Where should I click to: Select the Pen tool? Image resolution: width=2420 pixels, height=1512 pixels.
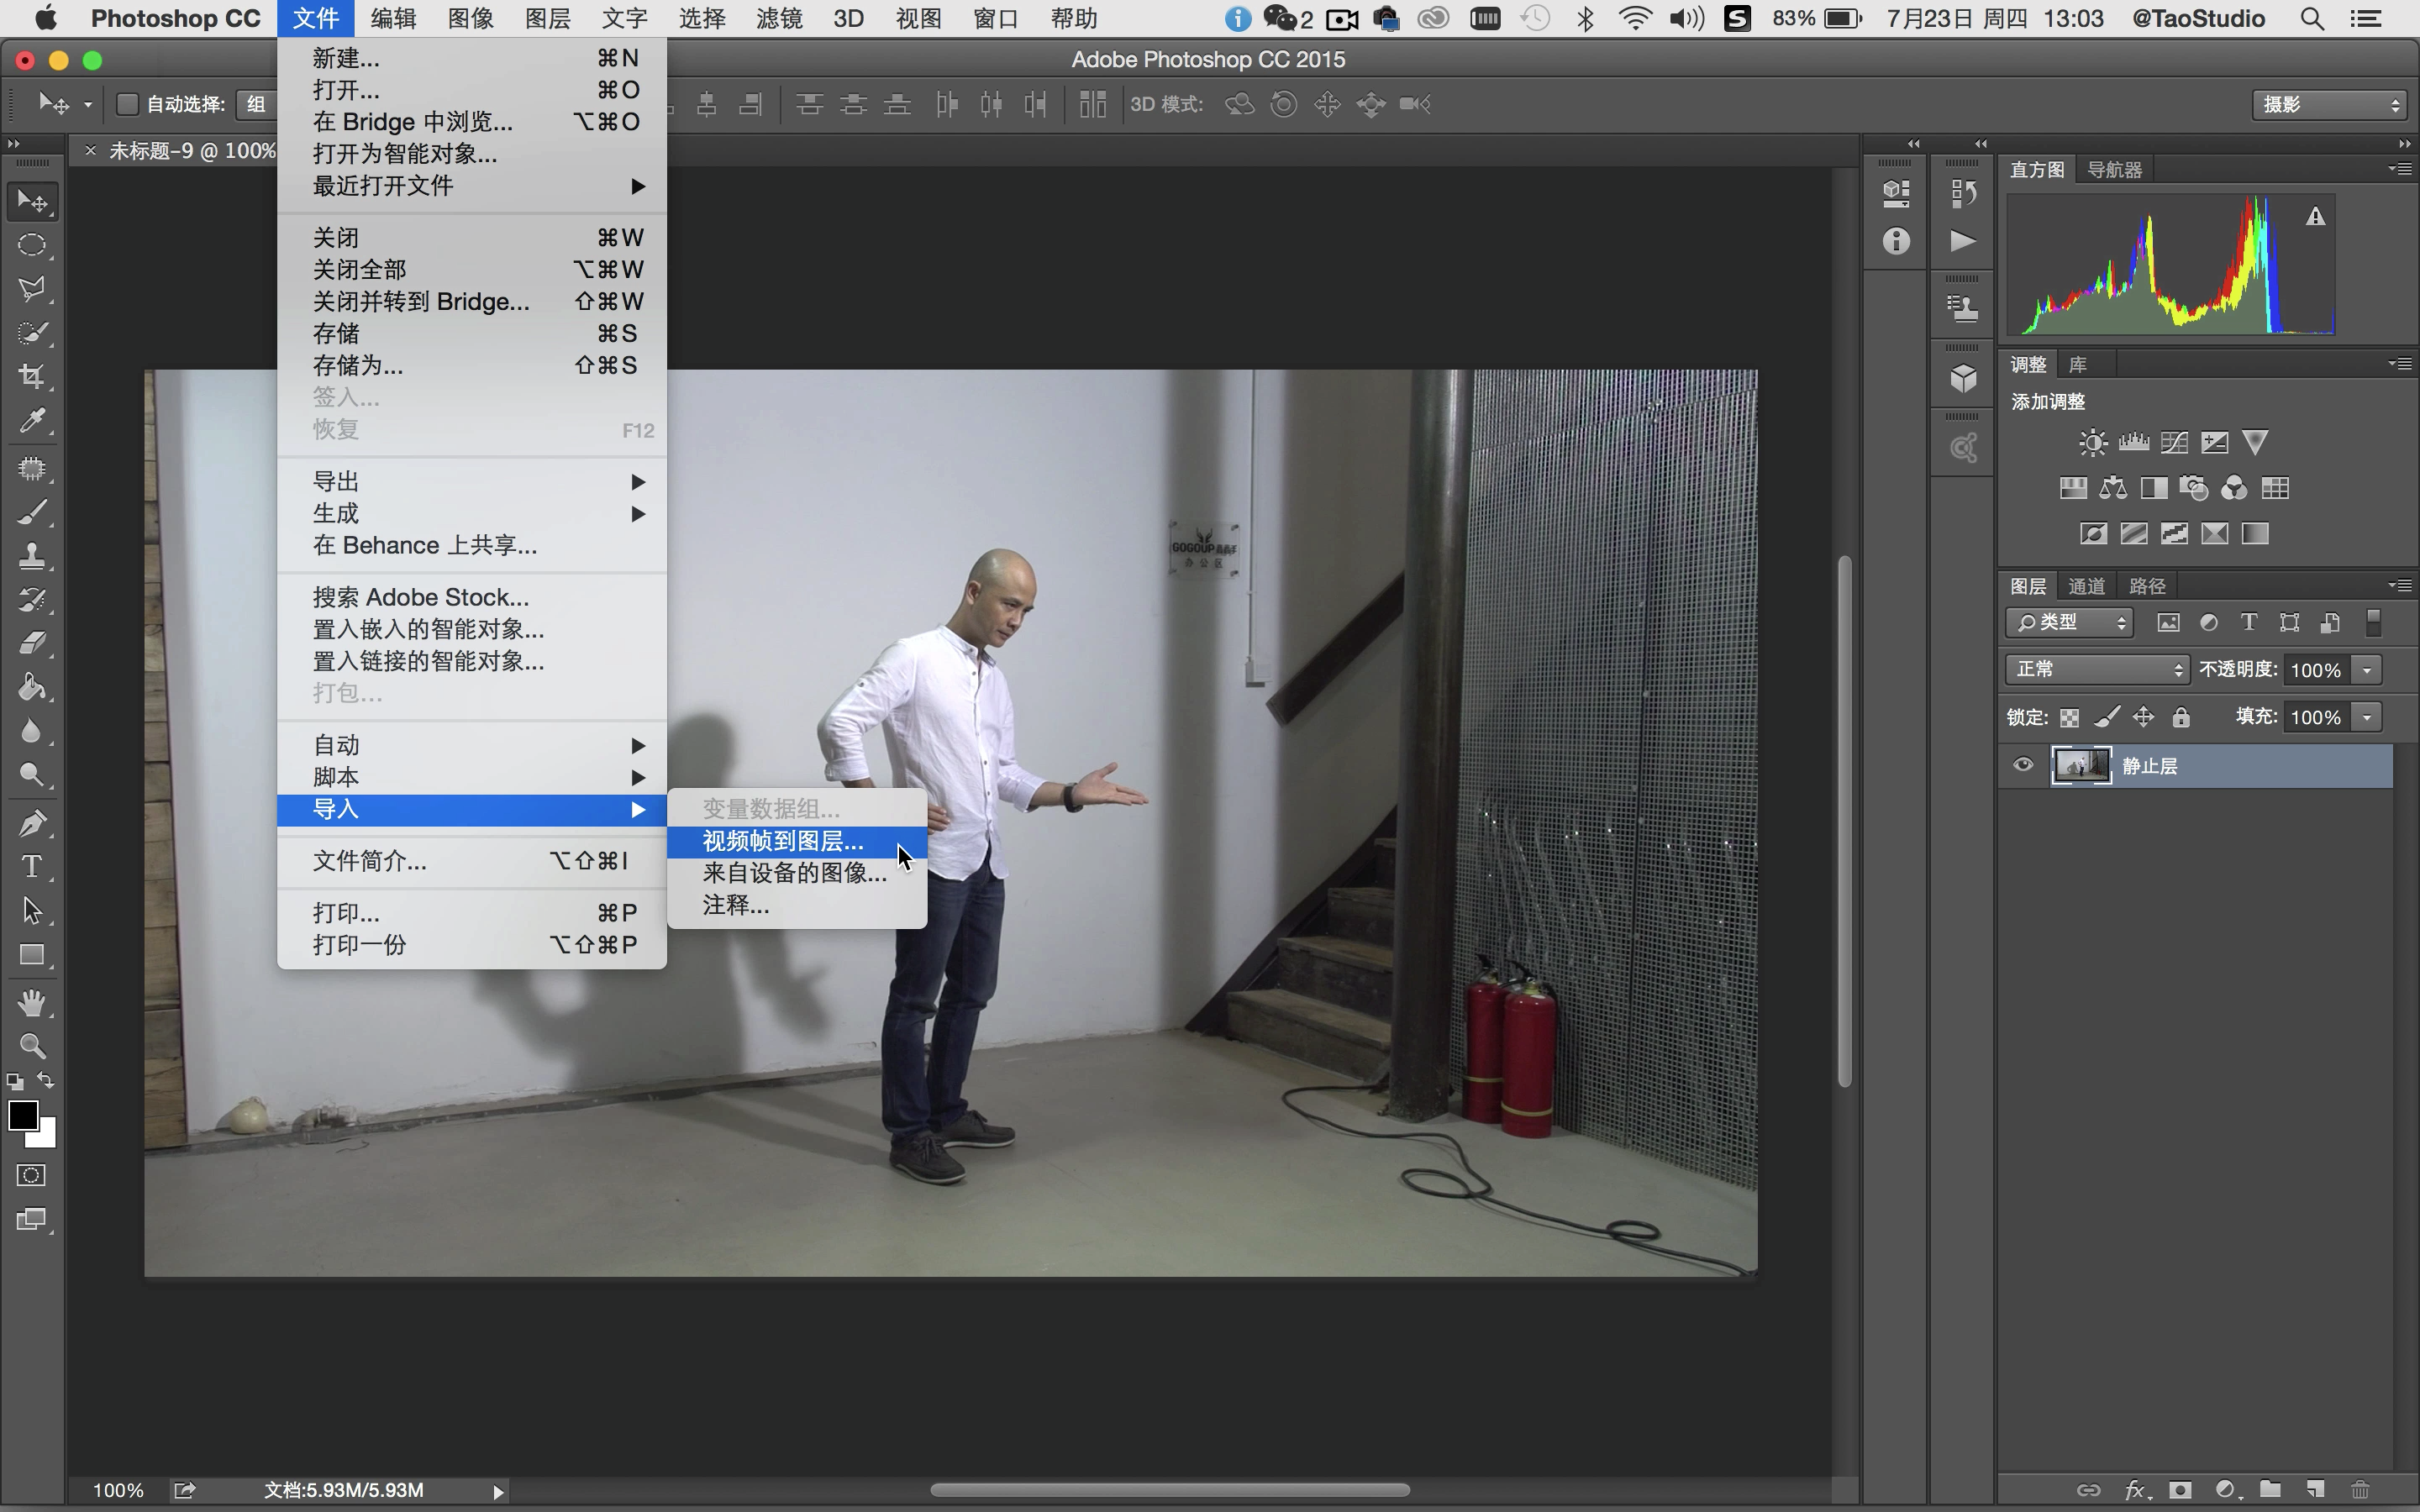(x=32, y=822)
